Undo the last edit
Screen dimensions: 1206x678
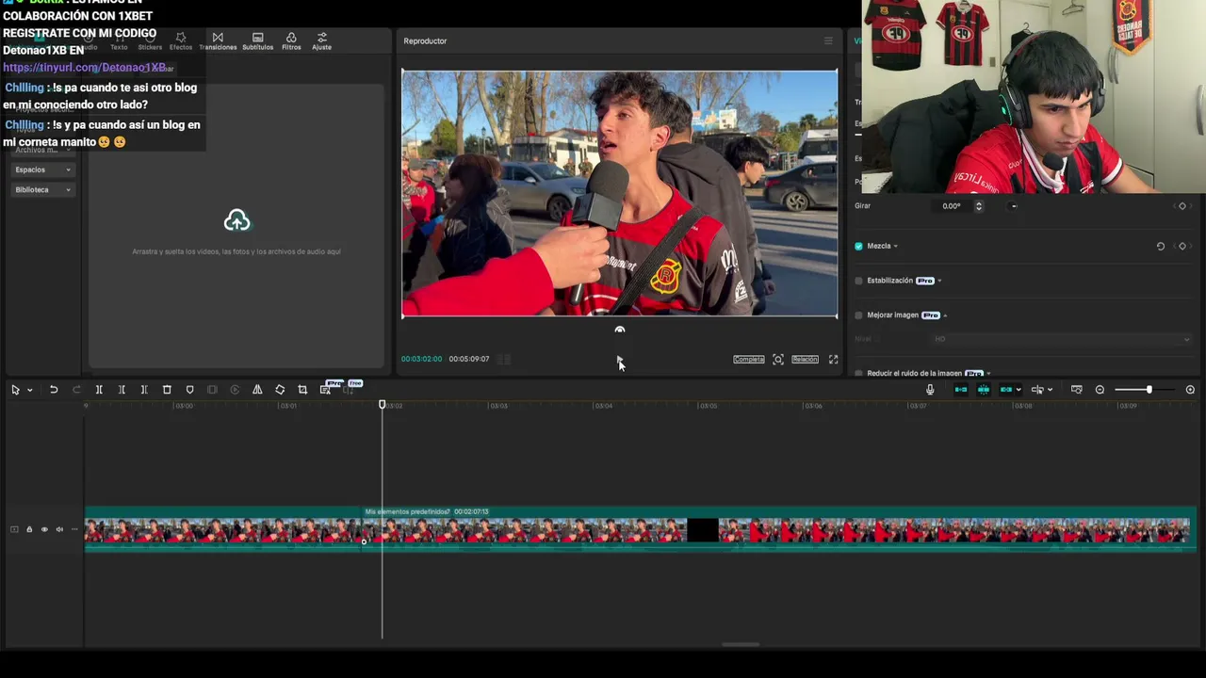54,390
